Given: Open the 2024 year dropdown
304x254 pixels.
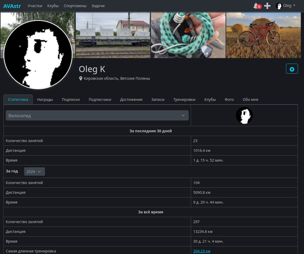Looking at the screenshot, I should click(34, 172).
